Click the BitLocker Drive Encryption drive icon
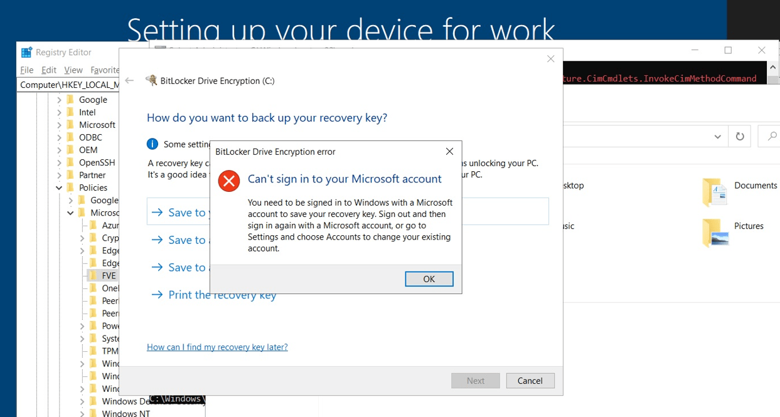 [x=151, y=80]
